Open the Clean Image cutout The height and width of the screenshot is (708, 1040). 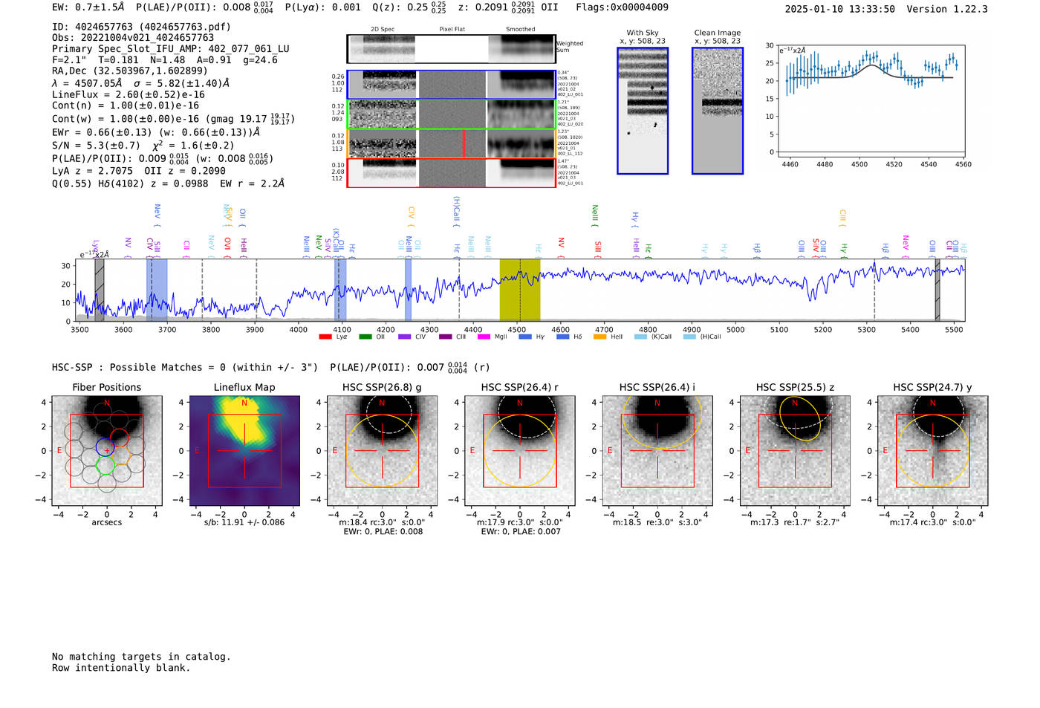click(x=718, y=111)
